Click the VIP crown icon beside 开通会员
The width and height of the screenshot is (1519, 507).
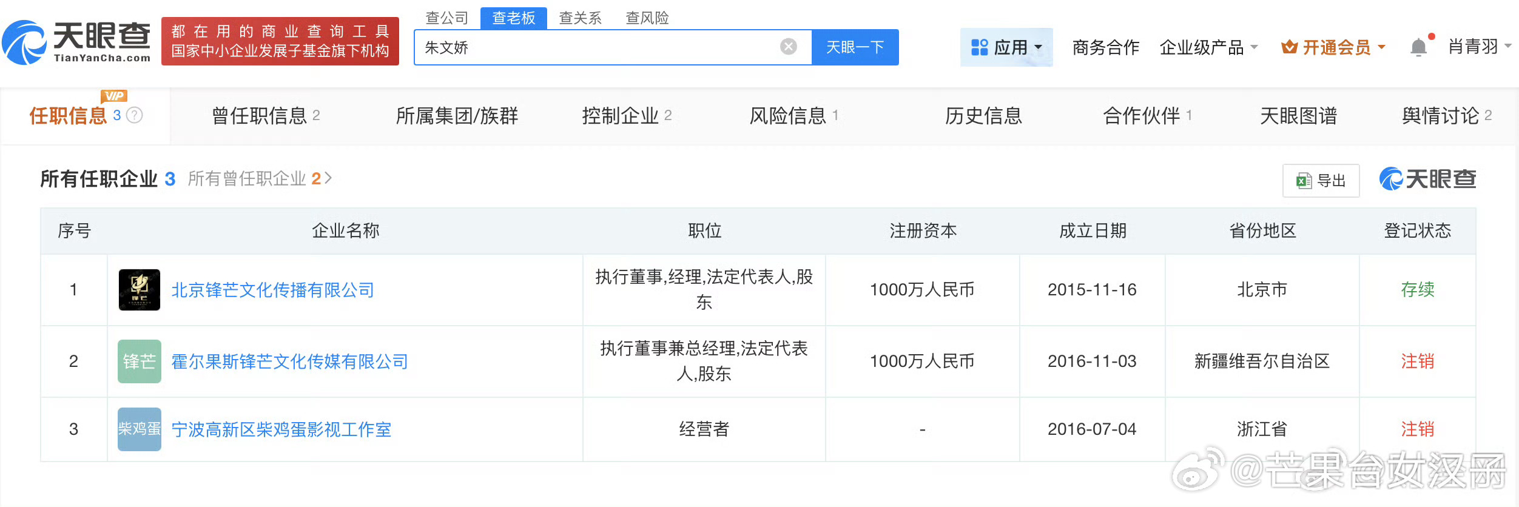coord(1289,47)
